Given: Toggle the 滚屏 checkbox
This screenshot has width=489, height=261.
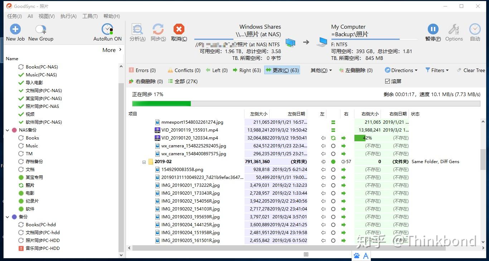Looking at the screenshot, I should [387, 81].
